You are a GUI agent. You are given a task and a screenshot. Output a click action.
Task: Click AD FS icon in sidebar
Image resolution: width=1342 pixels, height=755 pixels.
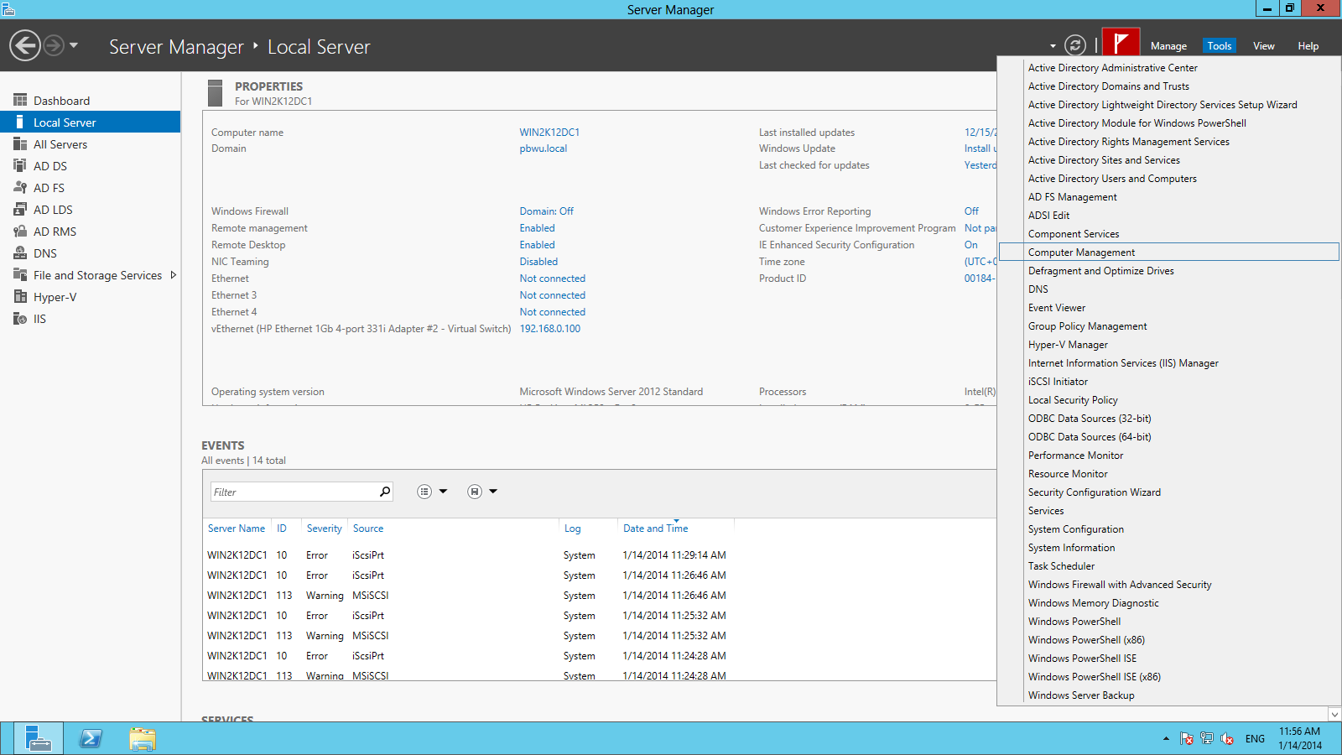20,188
